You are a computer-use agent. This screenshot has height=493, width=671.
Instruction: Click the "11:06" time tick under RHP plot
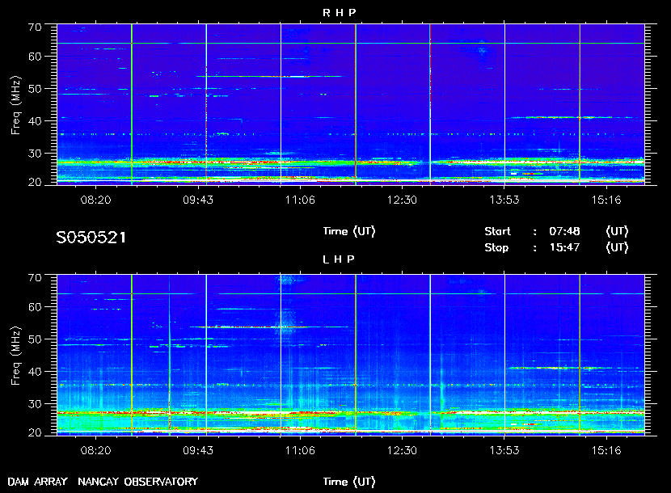(300, 200)
